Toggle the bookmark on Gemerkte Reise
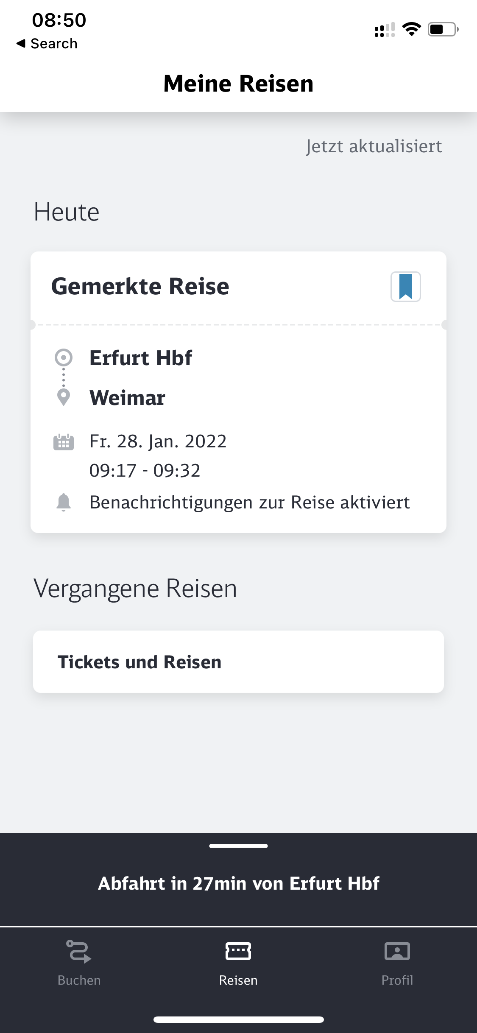The image size is (477, 1033). click(x=405, y=287)
